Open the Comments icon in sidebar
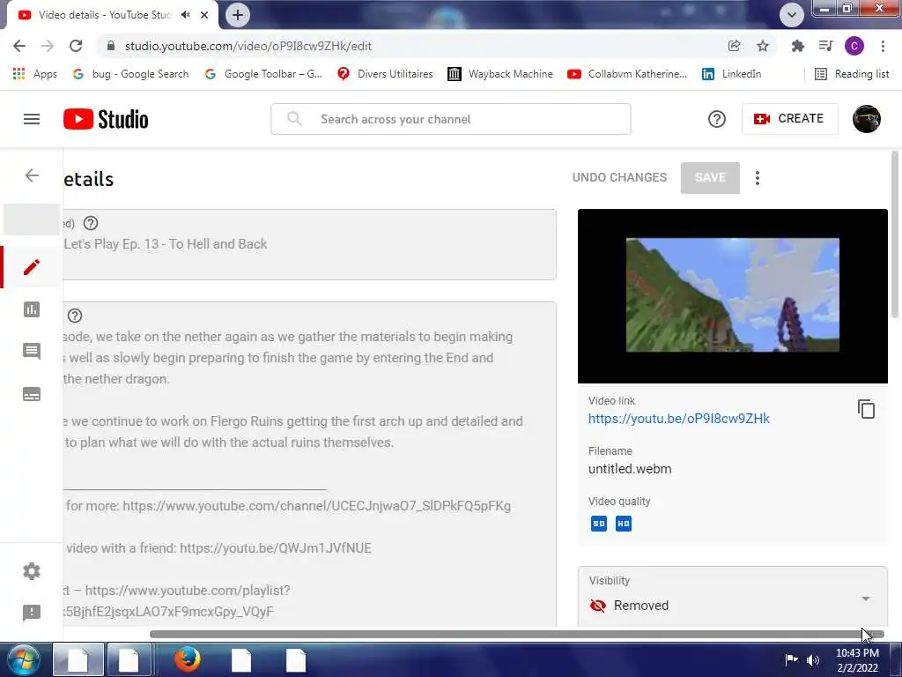Screen dimensions: 902x677 point(32,351)
